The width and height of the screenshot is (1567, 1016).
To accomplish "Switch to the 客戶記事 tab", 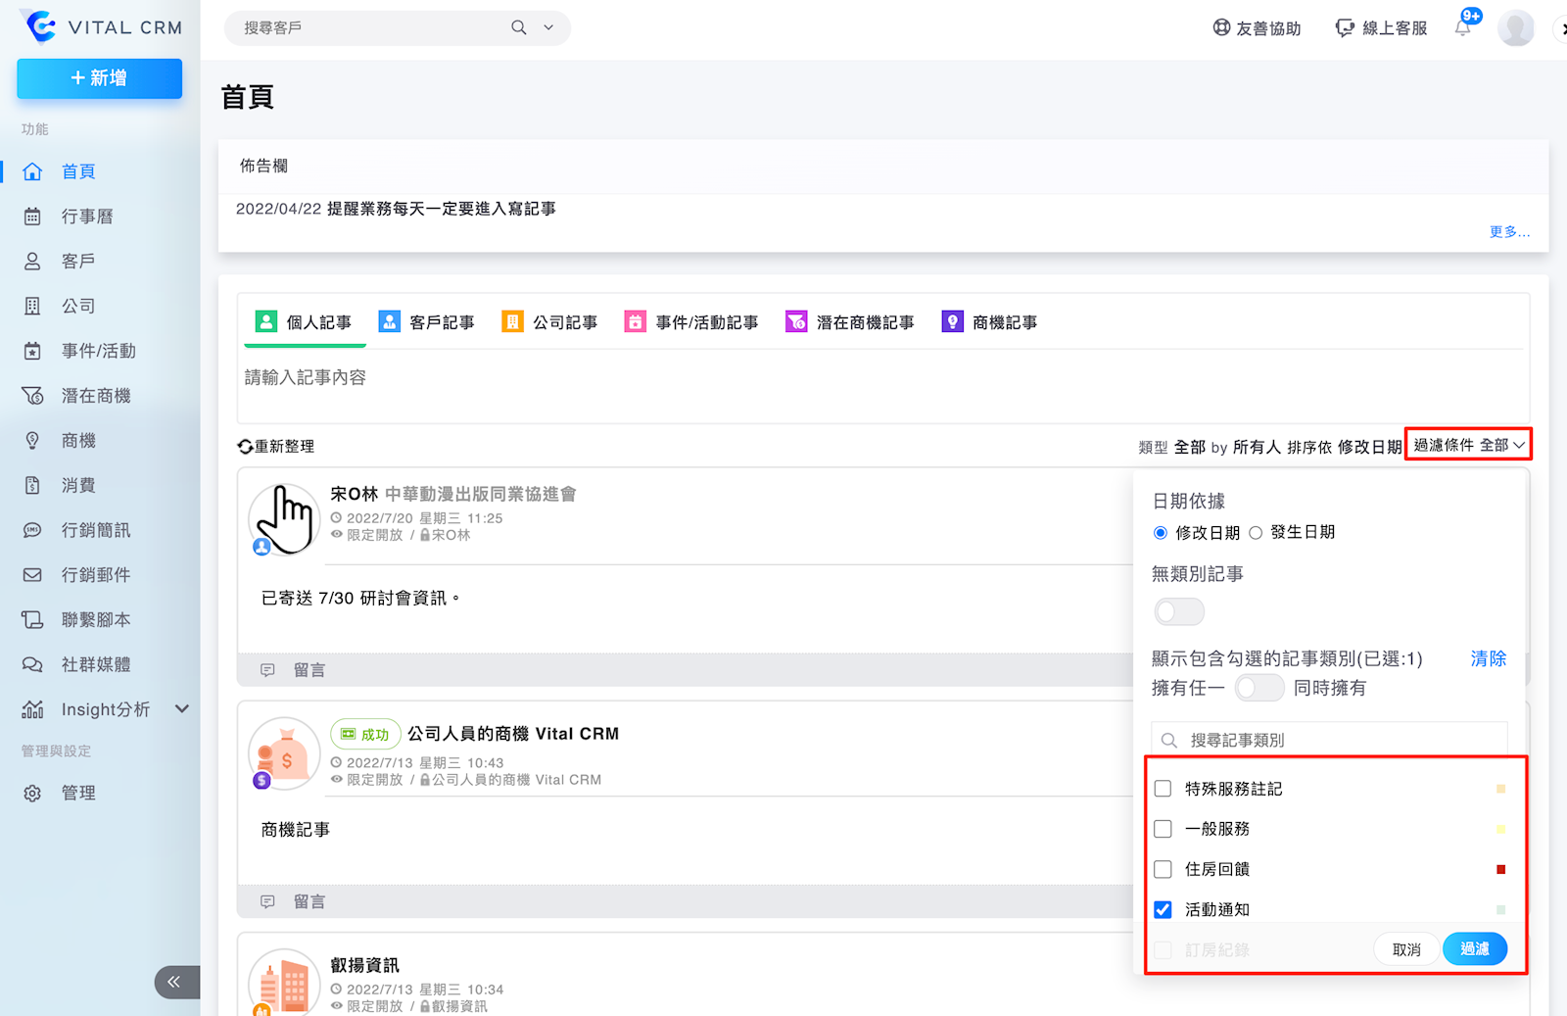I will click(x=427, y=322).
